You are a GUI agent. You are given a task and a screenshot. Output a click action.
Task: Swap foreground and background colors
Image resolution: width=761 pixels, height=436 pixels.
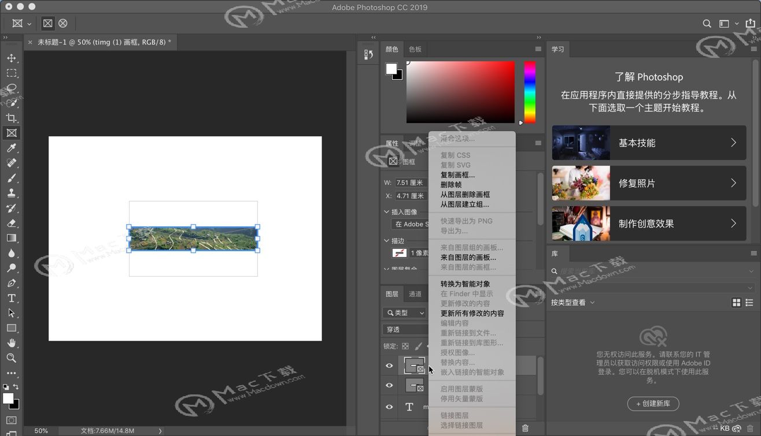tap(16, 387)
